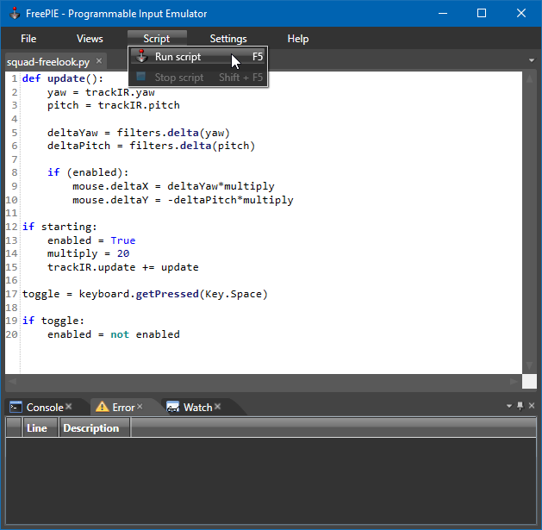The height and width of the screenshot is (530, 542).
Task: Click the Run script joystick icon
Action: [141, 56]
